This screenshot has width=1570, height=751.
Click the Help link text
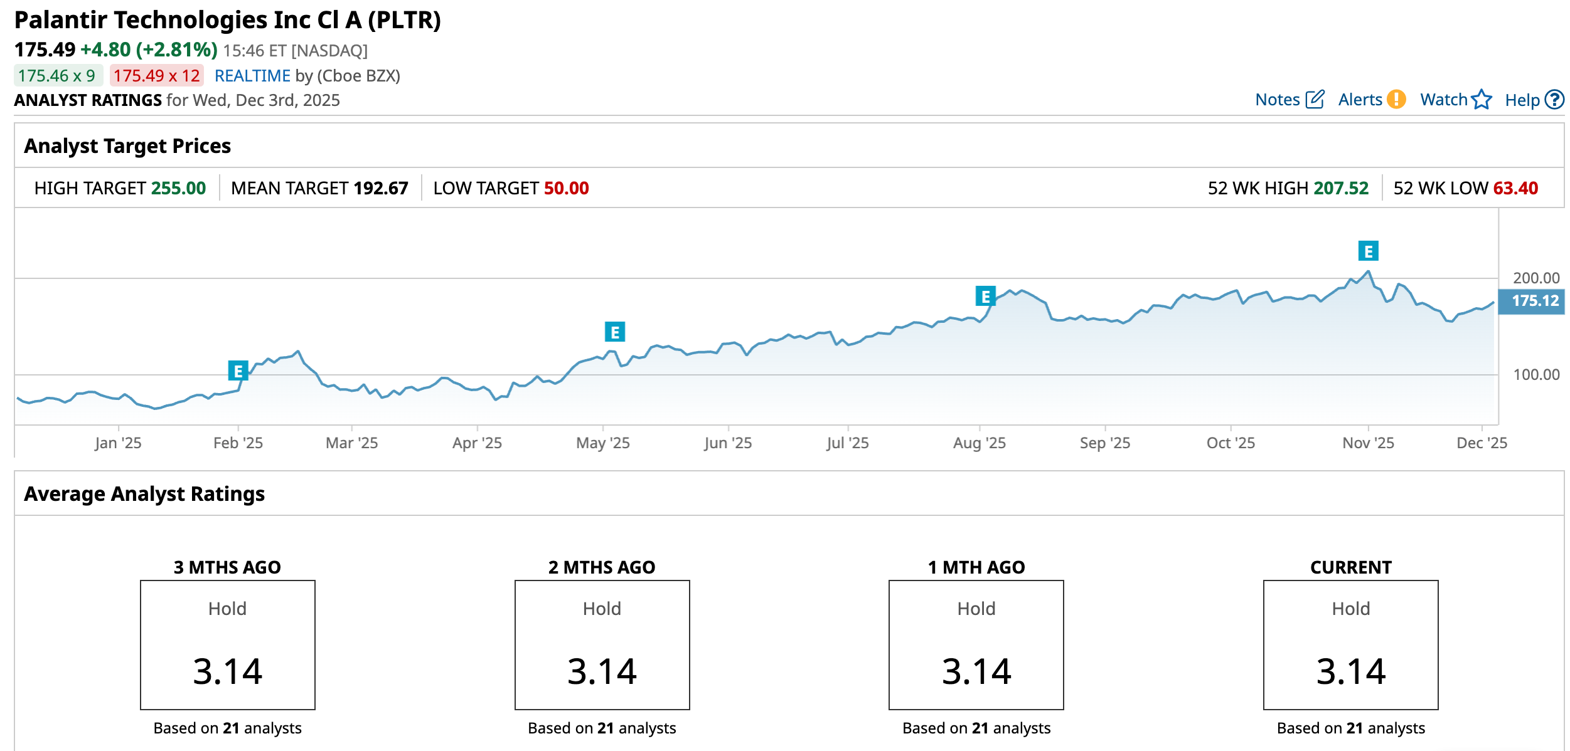click(1522, 100)
